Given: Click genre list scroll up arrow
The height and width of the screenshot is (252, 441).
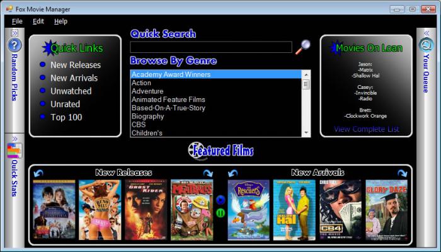Looking at the screenshot, I should [x=306, y=74].
